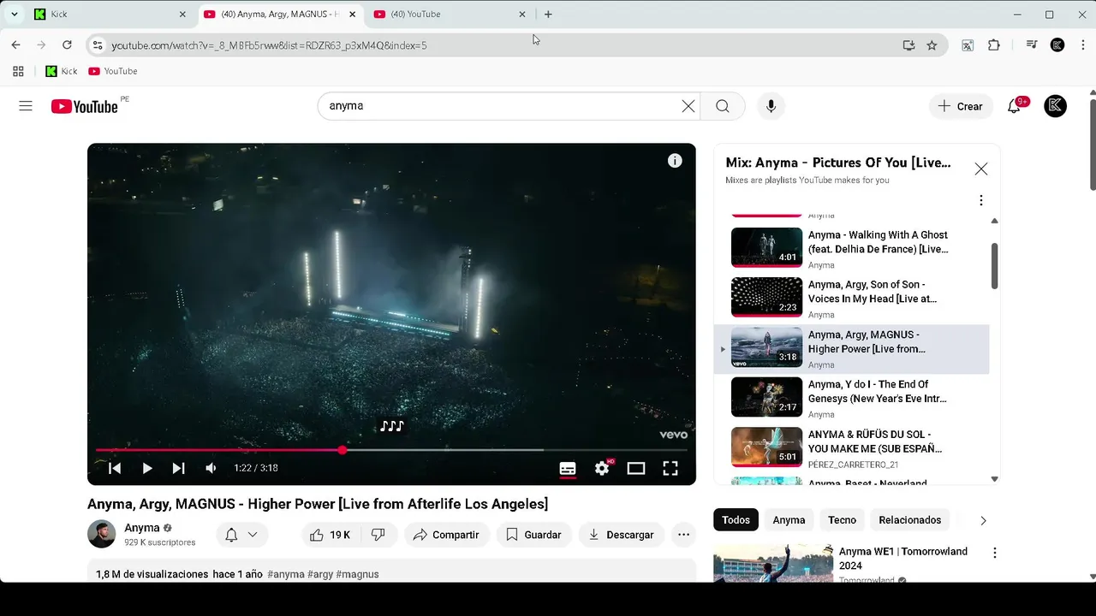
Task: Click the #magnus hashtag link
Action: pyautogui.click(x=357, y=574)
